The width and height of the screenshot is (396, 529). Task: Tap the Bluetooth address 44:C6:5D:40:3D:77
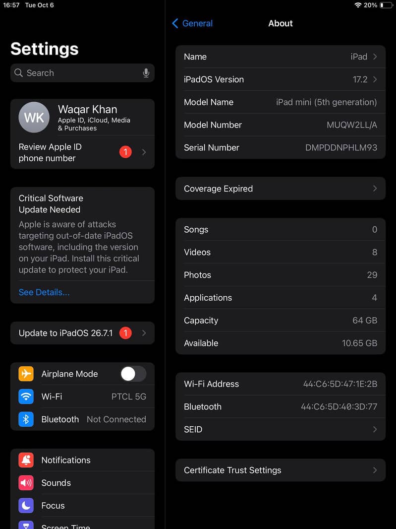coord(339,406)
